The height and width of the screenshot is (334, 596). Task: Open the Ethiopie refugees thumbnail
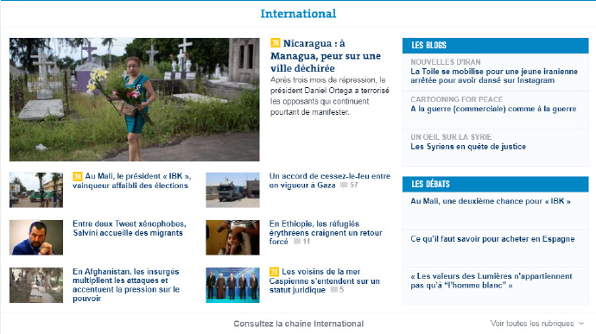pos(232,237)
